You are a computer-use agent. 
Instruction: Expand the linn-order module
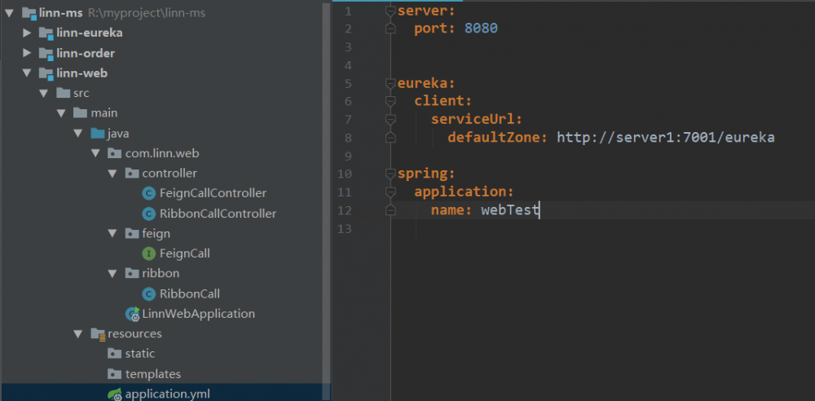point(27,53)
